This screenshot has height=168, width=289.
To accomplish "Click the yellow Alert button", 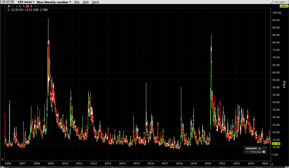I will pyautogui.click(x=284, y=6).
